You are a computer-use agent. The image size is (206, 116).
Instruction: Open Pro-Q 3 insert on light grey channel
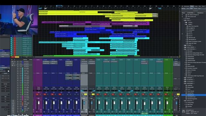coord(84,62)
